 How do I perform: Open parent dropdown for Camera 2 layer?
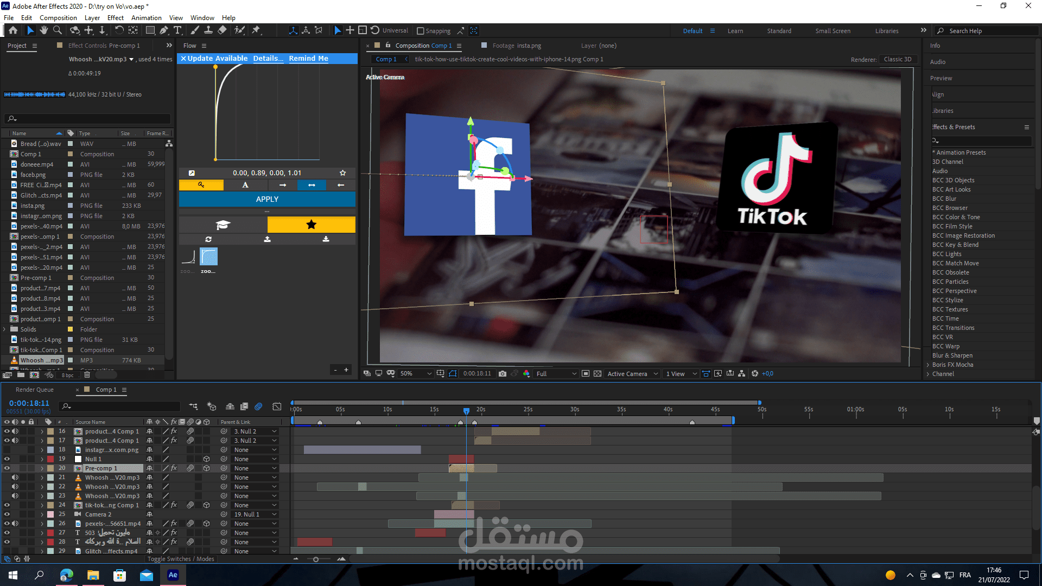(255, 514)
